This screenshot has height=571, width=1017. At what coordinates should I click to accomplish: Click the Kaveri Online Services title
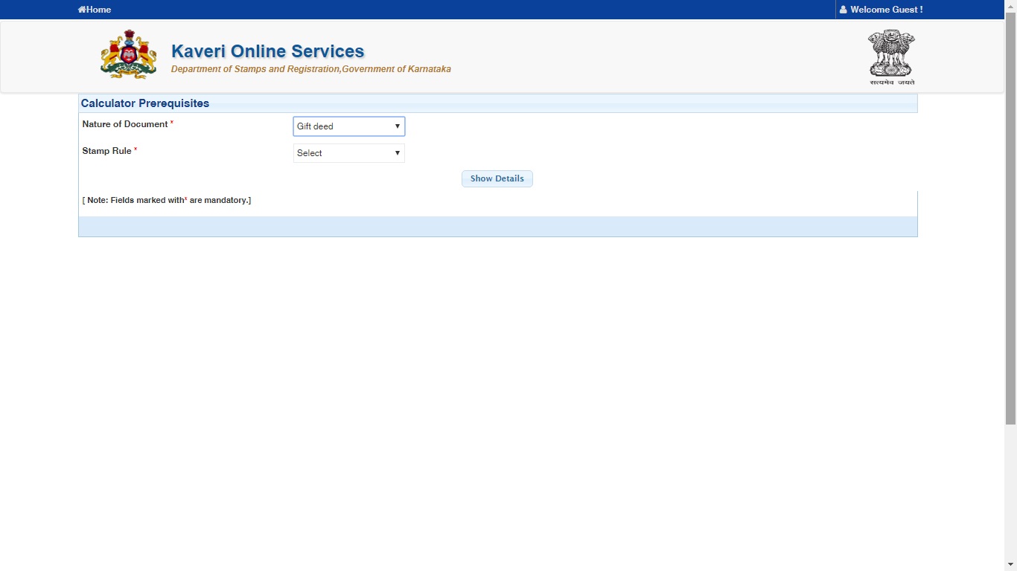pyautogui.click(x=267, y=51)
